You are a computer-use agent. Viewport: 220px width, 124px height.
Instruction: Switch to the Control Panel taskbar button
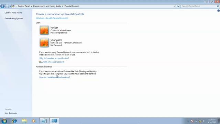click(x=54, y=121)
